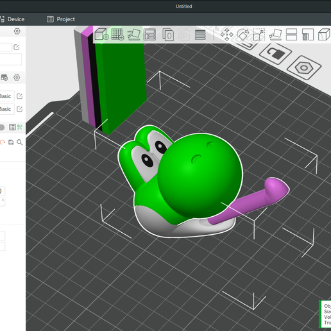The width and height of the screenshot is (331, 331).
Task: Select the Move tool with four arrows
Action: tap(227, 35)
